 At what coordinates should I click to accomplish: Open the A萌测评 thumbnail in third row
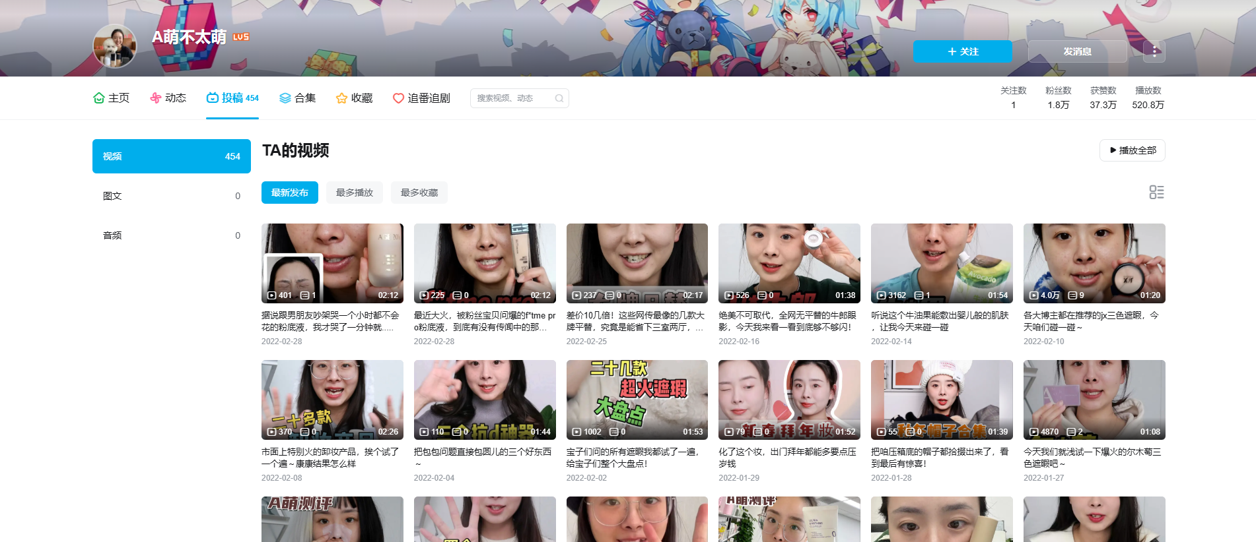(332, 519)
